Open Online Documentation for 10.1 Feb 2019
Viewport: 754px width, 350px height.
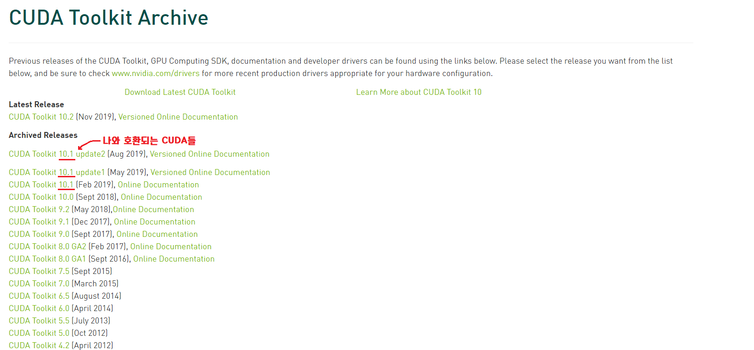coord(158,185)
